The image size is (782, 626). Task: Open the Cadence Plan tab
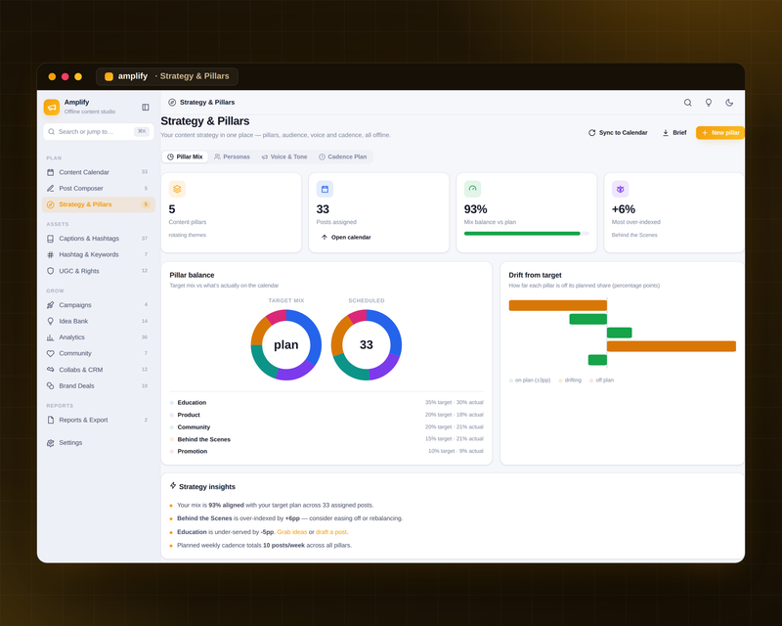pyautogui.click(x=343, y=156)
